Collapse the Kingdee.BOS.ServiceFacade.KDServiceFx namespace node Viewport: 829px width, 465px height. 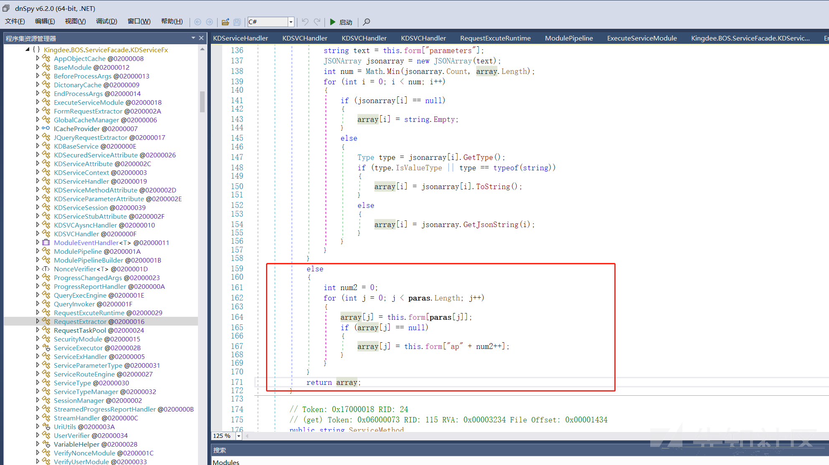(x=28, y=49)
